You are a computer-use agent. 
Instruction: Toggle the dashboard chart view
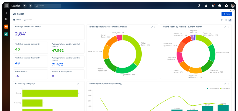point(230,20)
